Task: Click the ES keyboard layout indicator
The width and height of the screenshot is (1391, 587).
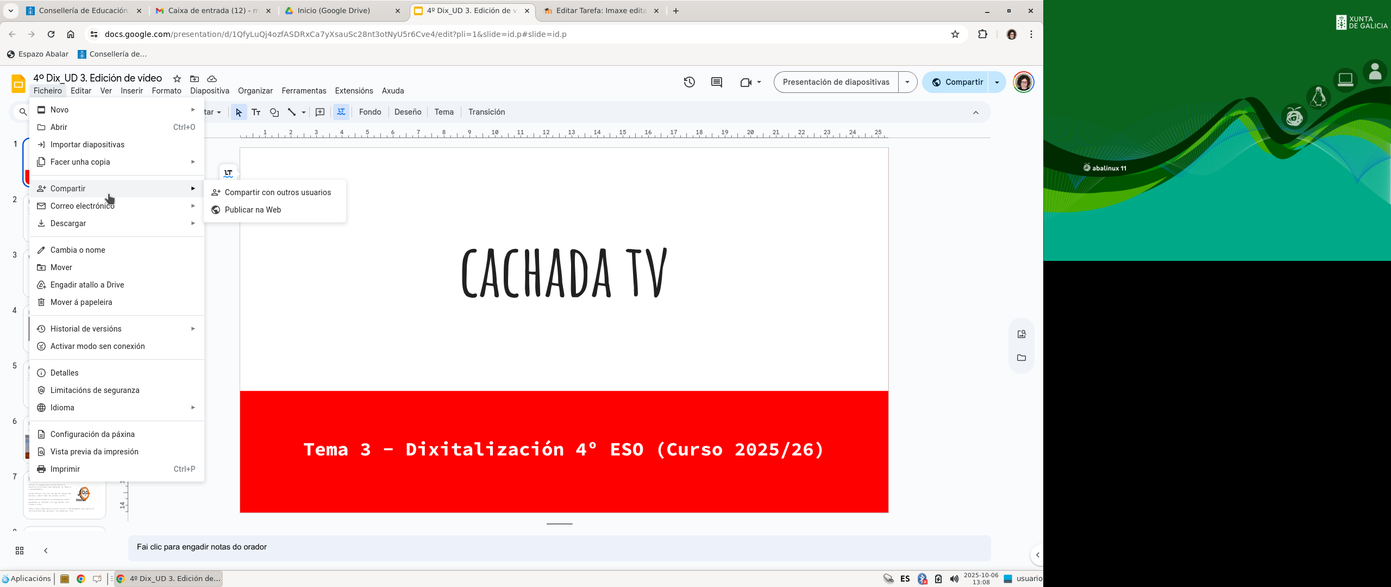Action: pos(905,579)
